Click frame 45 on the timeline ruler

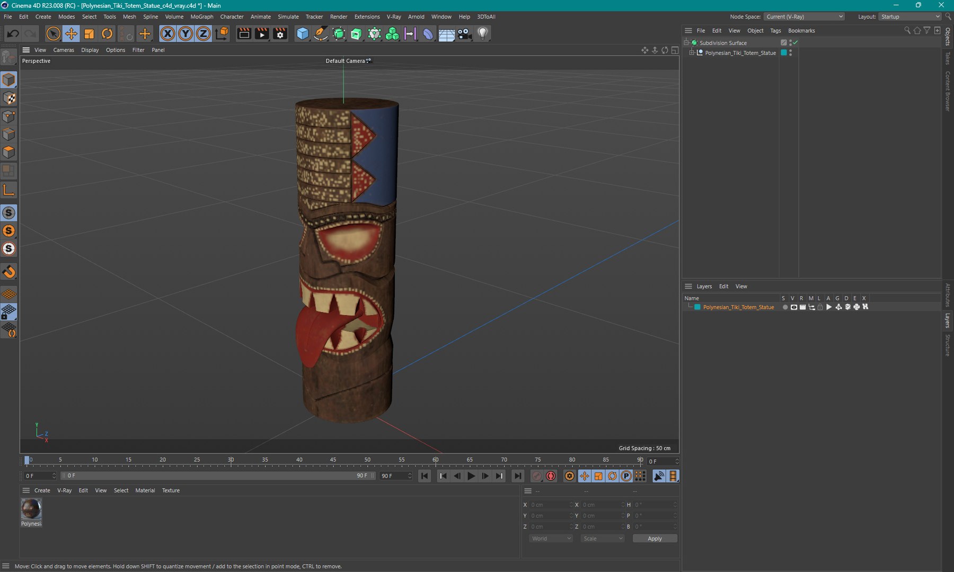pyautogui.click(x=333, y=460)
